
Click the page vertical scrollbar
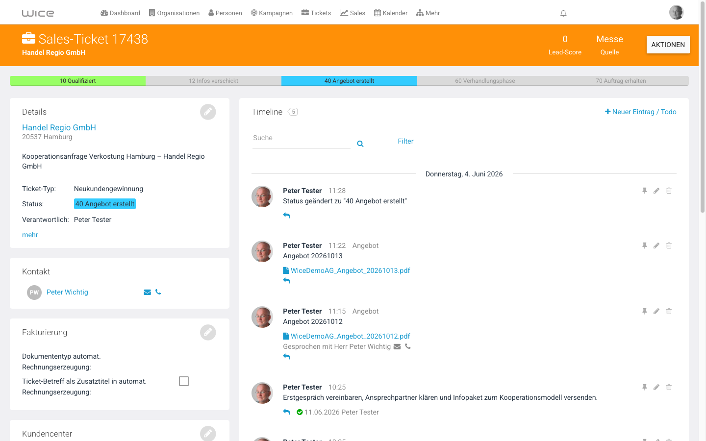click(x=702, y=108)
